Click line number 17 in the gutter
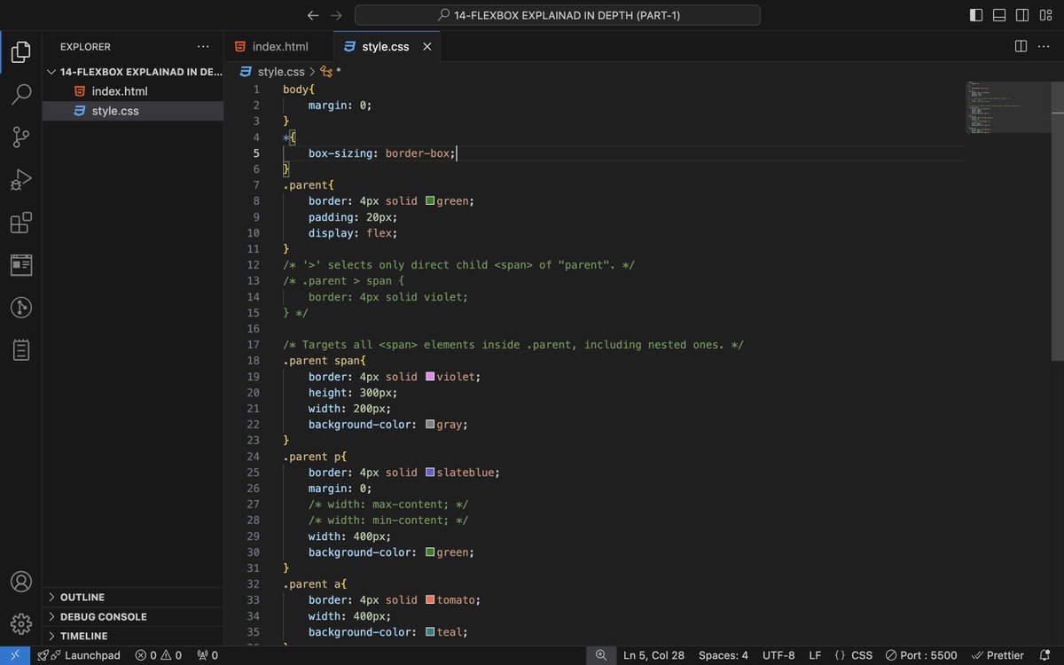Screen dimensions: 1064x665 pyautogui.click(x=254, y=345)
